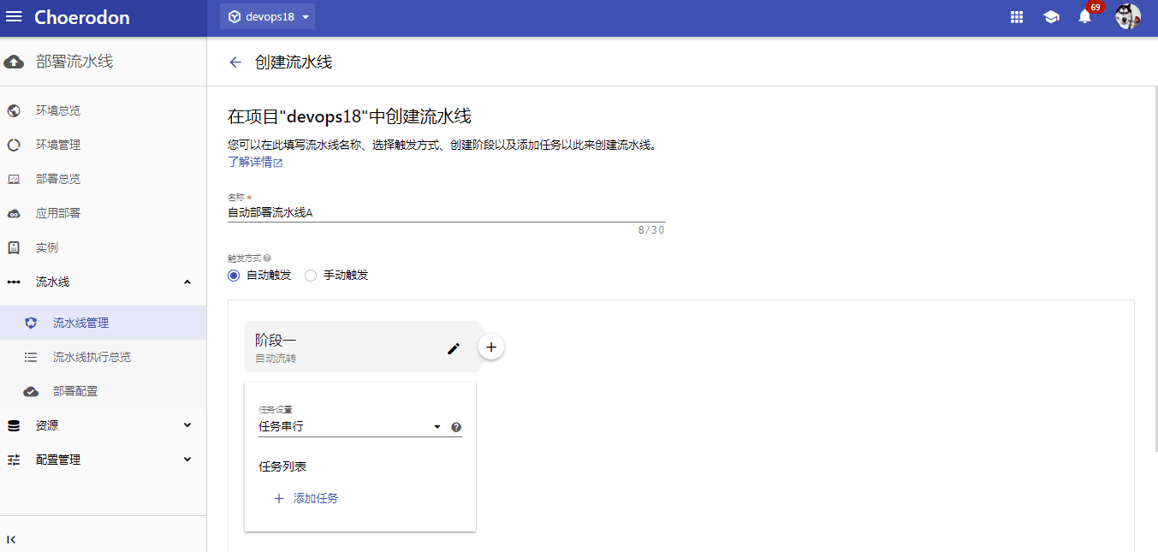The image size is (1158, 552).
Task: Collapse the sidebar with bottom arrow icon
Action: [x=11, y=539]
